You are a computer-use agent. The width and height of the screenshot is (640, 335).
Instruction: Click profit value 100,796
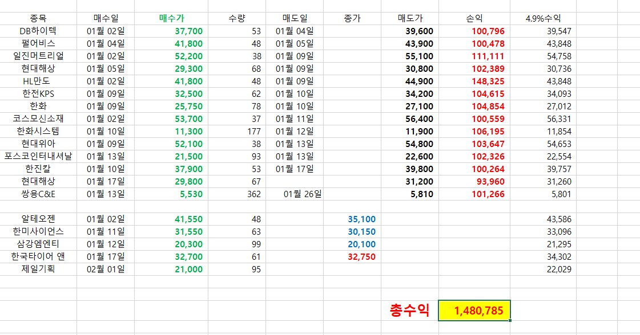point(474,31)
